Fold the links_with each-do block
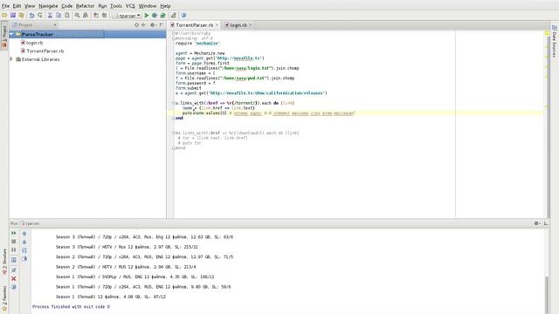 click(x=174, y=103)
